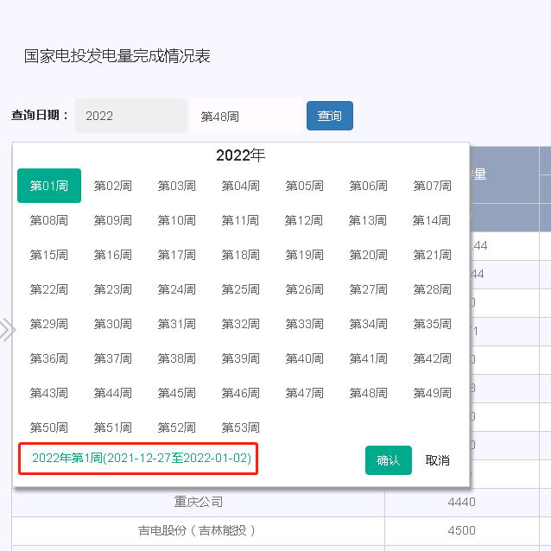Pick the 第27周 cell

(369, 289)
